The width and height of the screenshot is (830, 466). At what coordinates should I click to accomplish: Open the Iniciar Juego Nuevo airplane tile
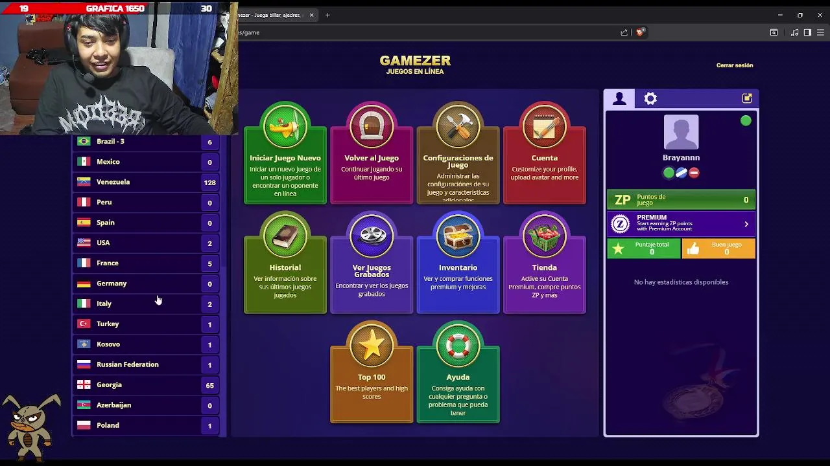(285, 153)
